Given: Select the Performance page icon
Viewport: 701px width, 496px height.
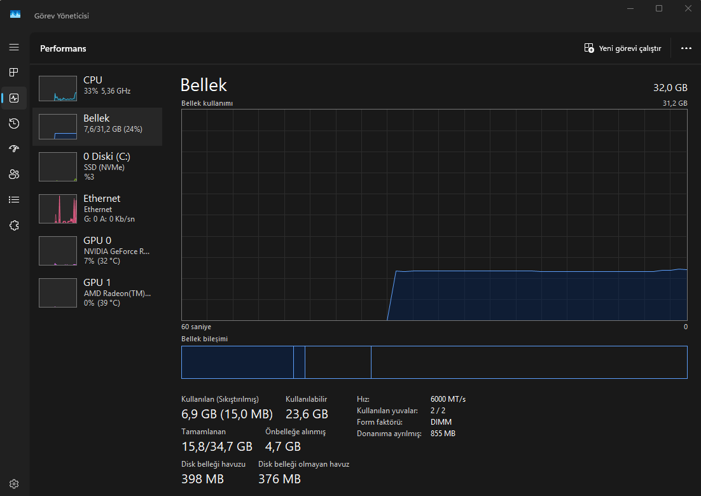Looking at the screenshot, I should click(x=14, y=98).
